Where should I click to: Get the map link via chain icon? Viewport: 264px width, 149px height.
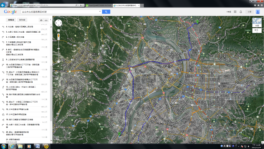(46, 20)
